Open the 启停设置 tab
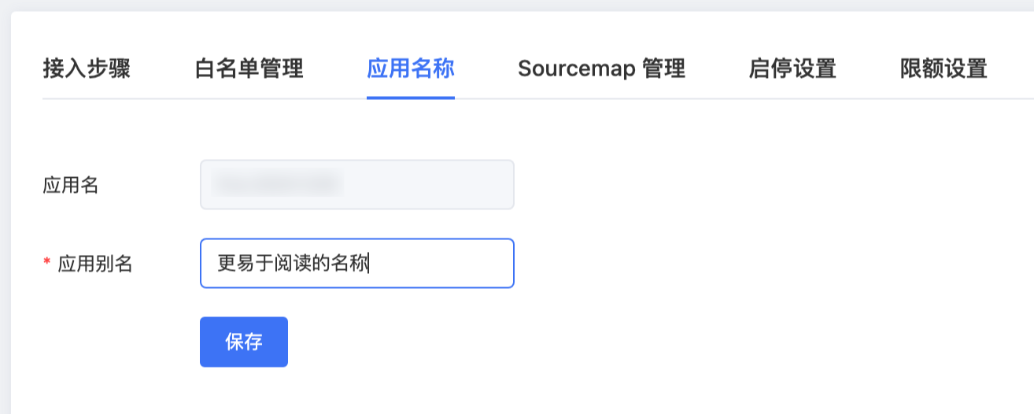This screenshot has width=1034, height=414. pos(792,69)
